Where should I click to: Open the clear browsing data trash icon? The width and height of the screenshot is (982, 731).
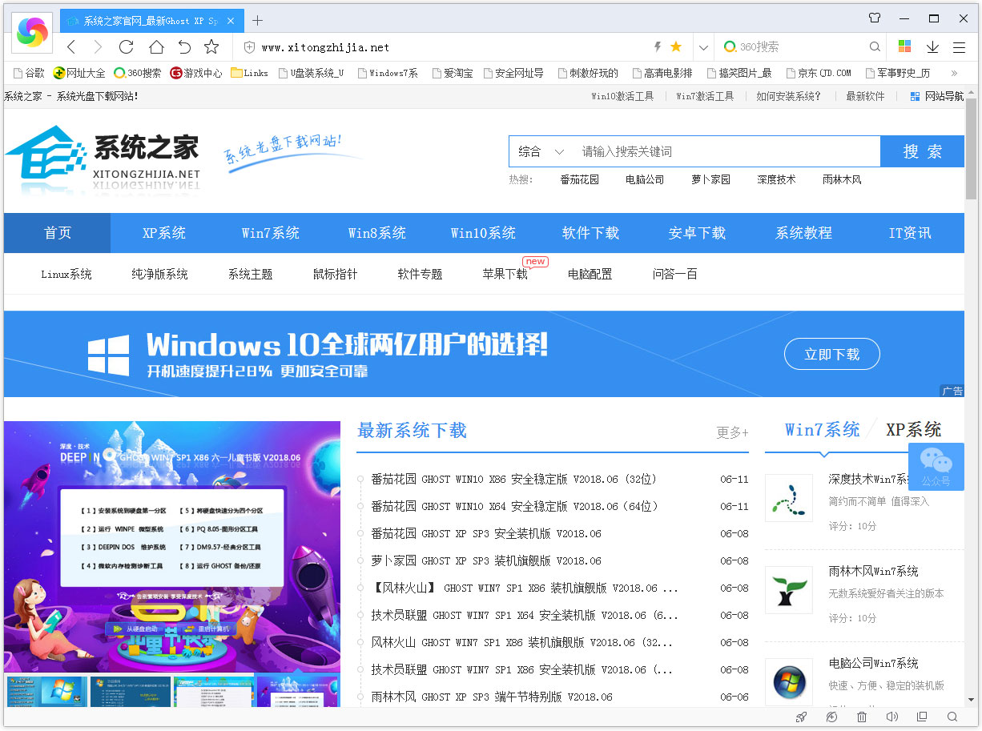point(862,717)
